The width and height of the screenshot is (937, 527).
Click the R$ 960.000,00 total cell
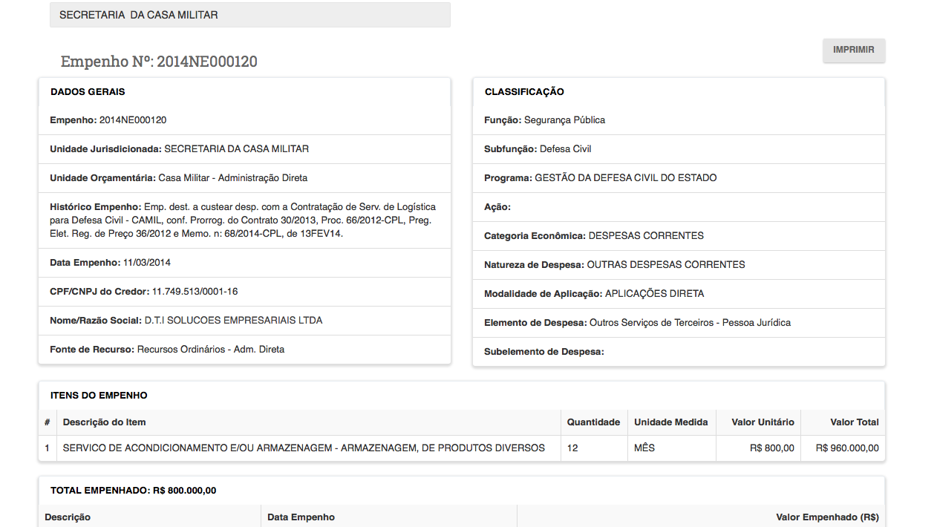point(843,448)
